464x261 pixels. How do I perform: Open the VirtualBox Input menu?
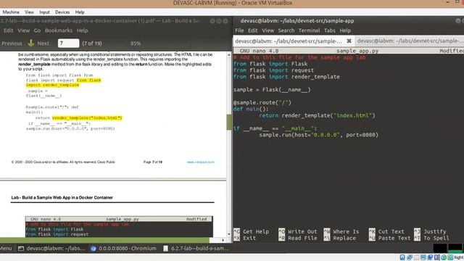point(44,12)
